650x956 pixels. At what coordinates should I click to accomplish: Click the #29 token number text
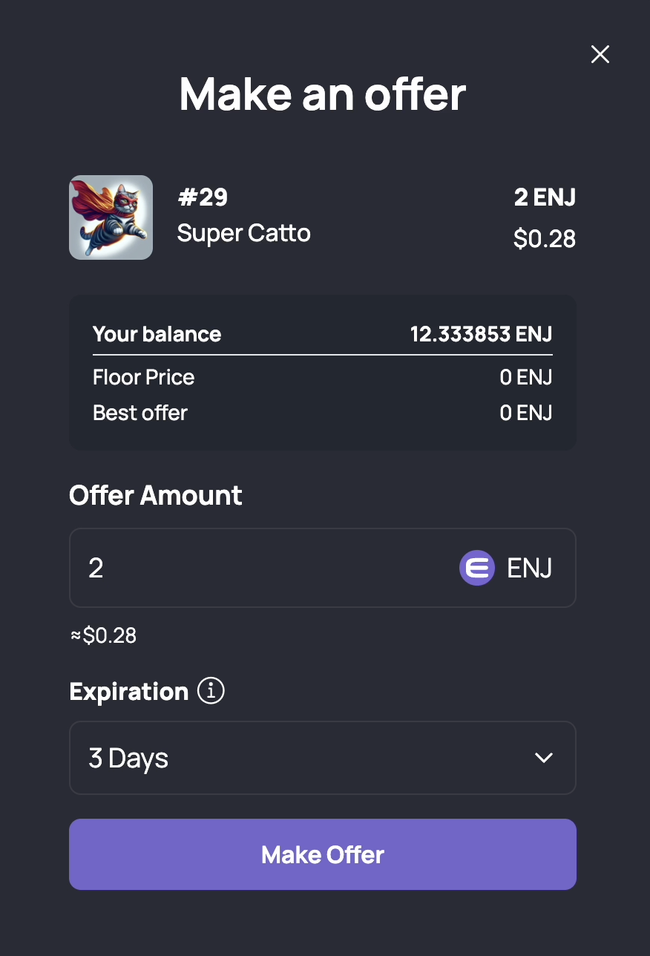pos(203,197)
